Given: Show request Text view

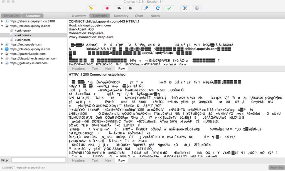Looking at the screenshot, I should click(x=95, y=68).
